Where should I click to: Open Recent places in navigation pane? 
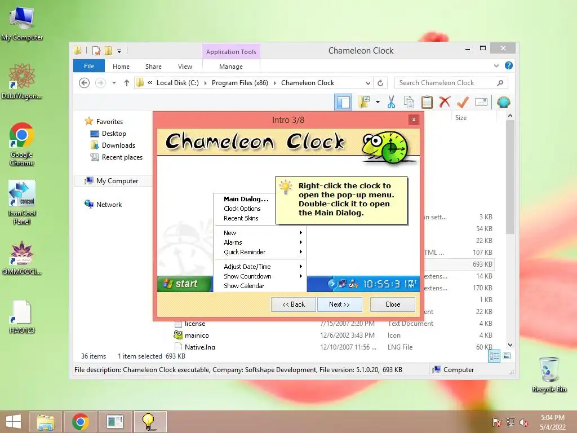(122, 157)
